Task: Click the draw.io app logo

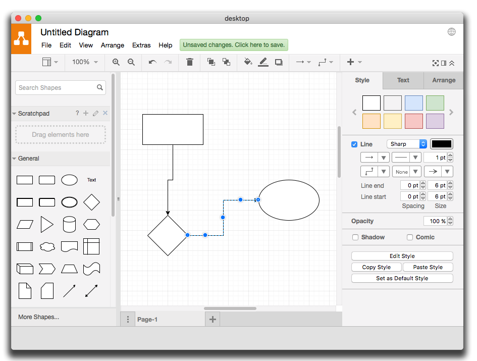Action: tap(21, 39)
